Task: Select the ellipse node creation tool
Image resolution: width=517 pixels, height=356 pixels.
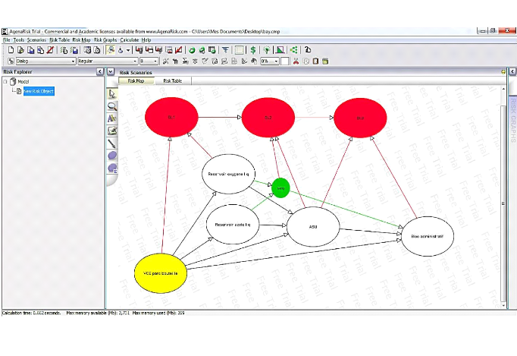Action: tap(112, 156)
